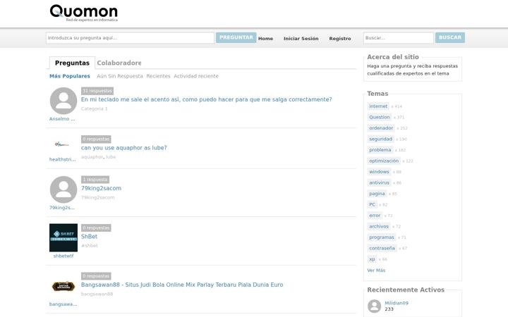
Task: Click the 1 respuesta badge
Action: point(95,180)
